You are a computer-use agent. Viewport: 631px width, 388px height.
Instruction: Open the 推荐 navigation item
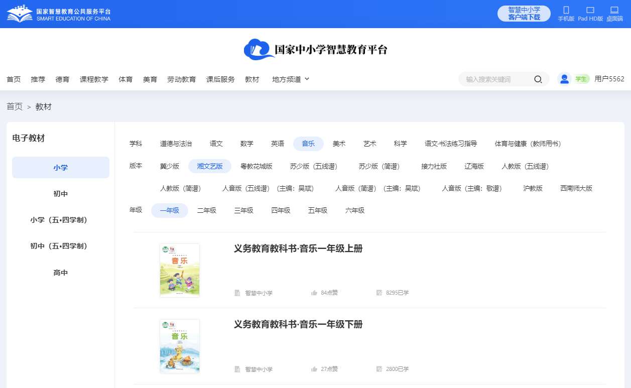tap(38, 79)
